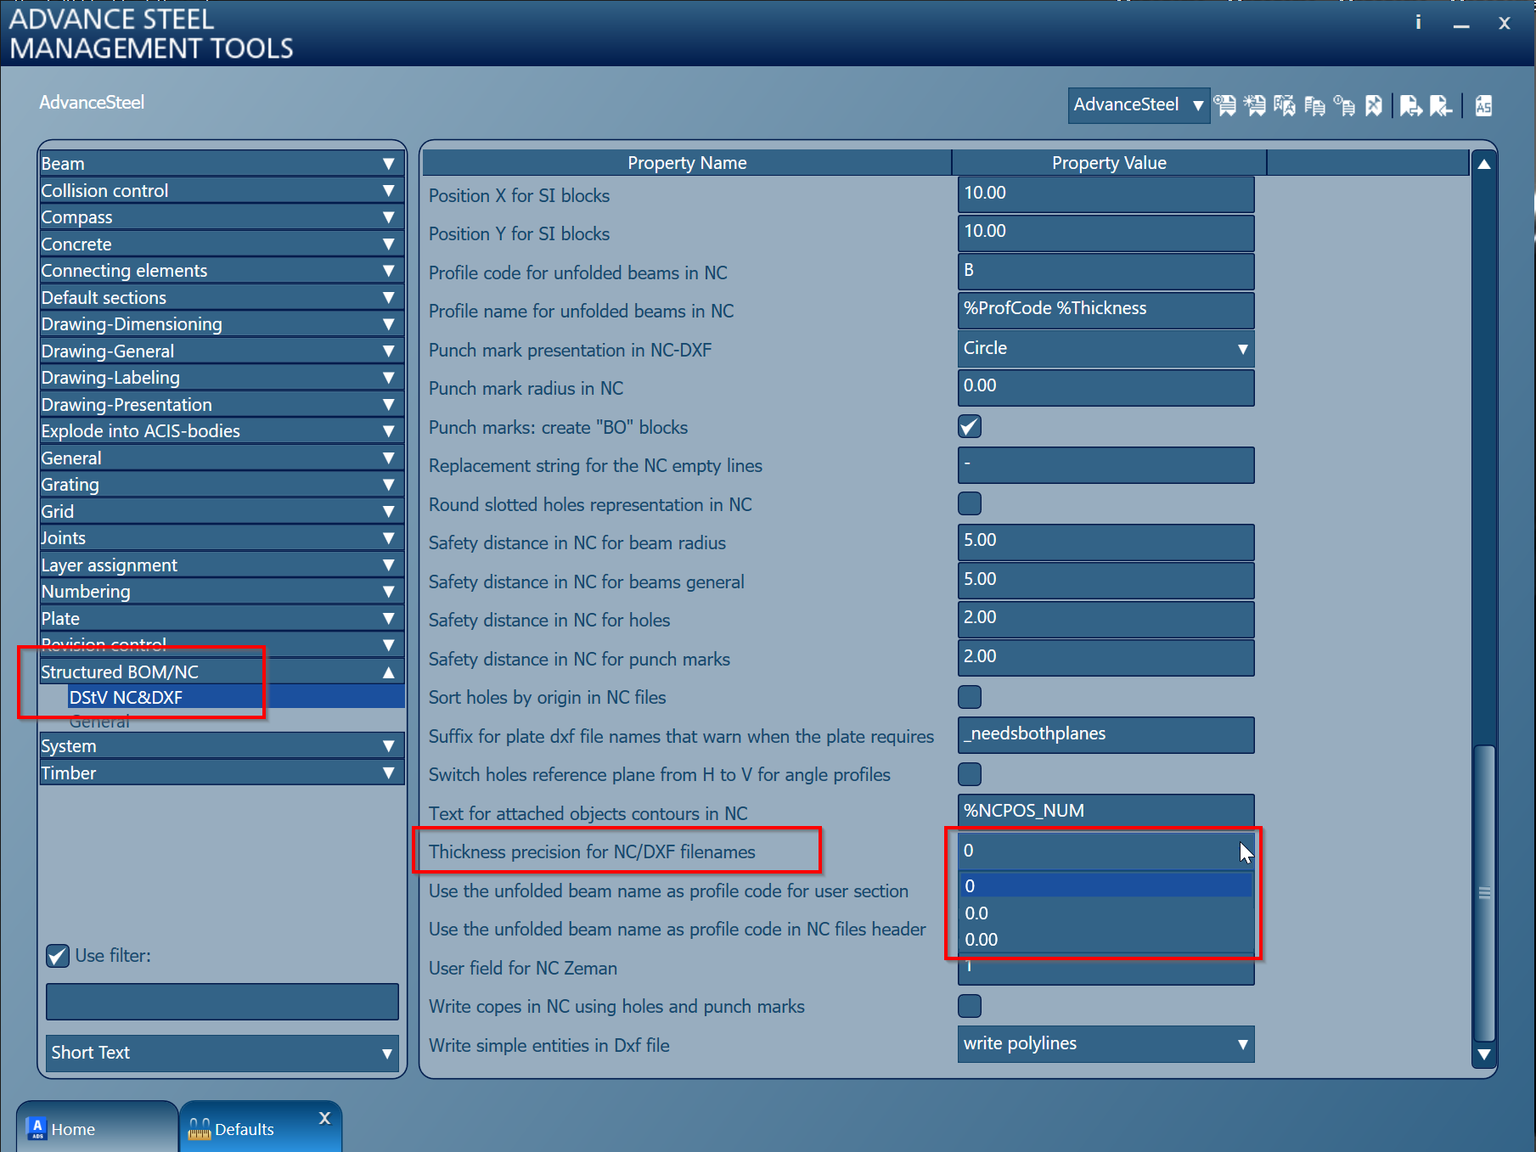1536x1152 pixels.
Task: Expand the Drawing-Labeling category
Action: click(x=221, y=377)
